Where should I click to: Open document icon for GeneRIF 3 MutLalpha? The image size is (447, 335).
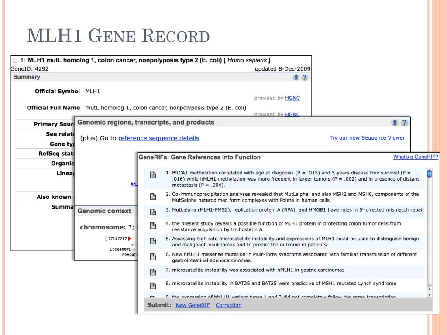click(153, 212)
